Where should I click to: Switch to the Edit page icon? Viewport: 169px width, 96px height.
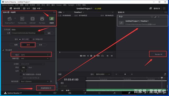coord(70,93)
